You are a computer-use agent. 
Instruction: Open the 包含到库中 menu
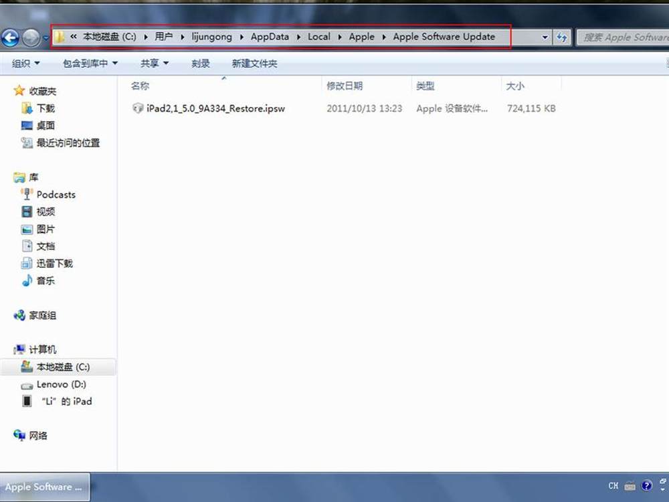(90, 64)
